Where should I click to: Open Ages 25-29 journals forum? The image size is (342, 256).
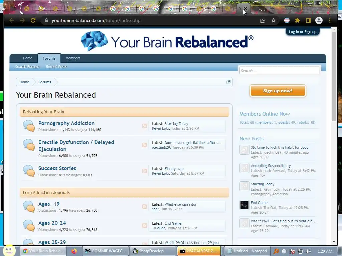(52, 242)
